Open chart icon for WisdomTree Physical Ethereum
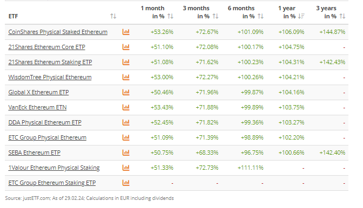 tap(126, 77)
